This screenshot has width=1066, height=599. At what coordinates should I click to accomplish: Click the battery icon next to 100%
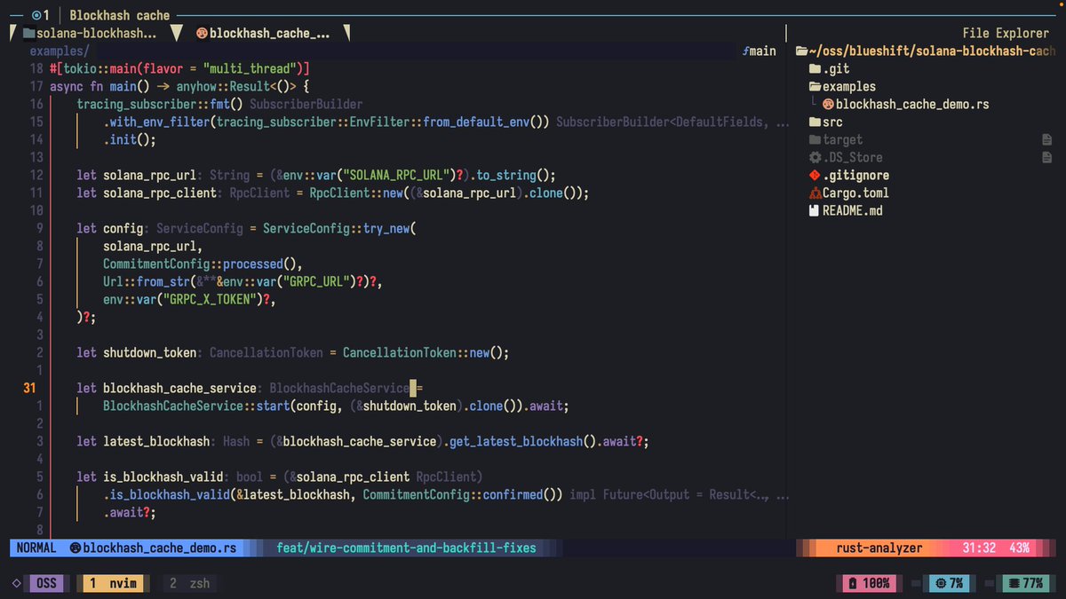click(853, 584)
